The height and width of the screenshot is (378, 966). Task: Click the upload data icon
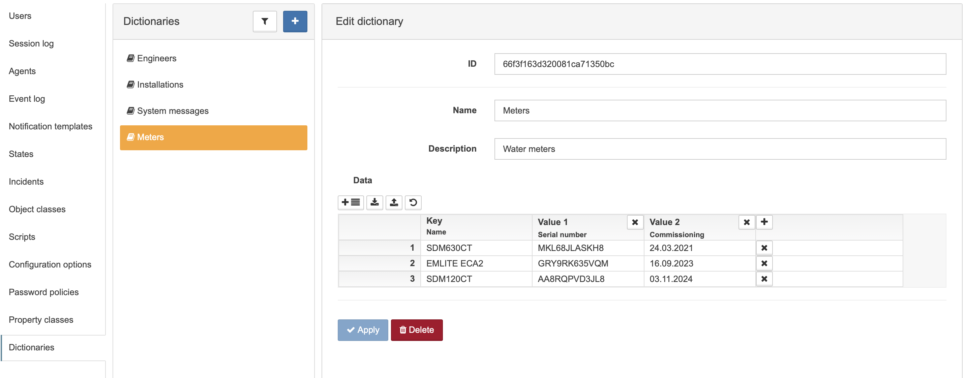click(394, 202)
